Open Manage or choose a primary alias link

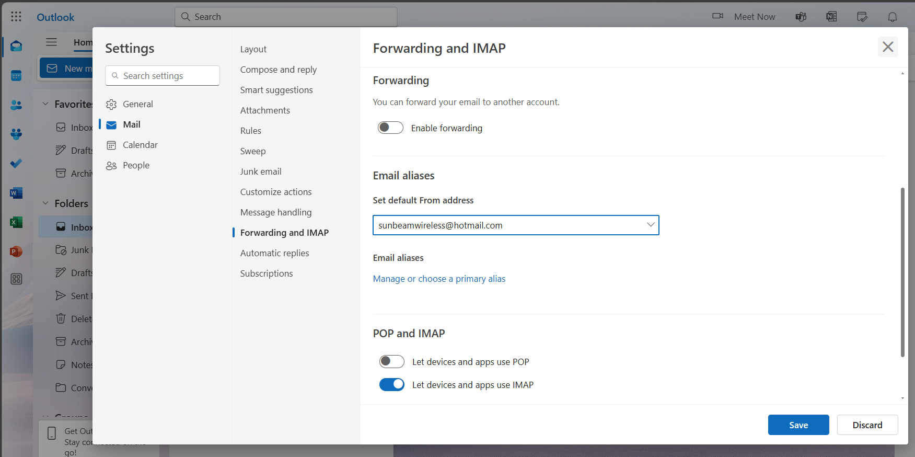439,279
